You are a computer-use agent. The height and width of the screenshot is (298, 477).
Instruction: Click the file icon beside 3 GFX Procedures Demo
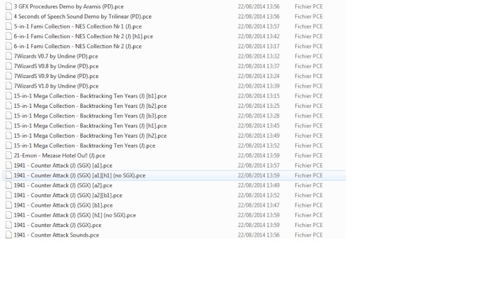click(x=9, y=7)
